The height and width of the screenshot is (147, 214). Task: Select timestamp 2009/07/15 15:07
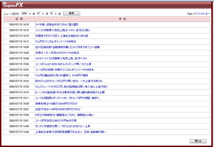click(19, 109)
